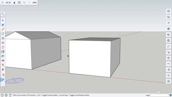Open the floppy-disk style panel icon
Viewport: 172px width, 97px height.
(169, 81)
